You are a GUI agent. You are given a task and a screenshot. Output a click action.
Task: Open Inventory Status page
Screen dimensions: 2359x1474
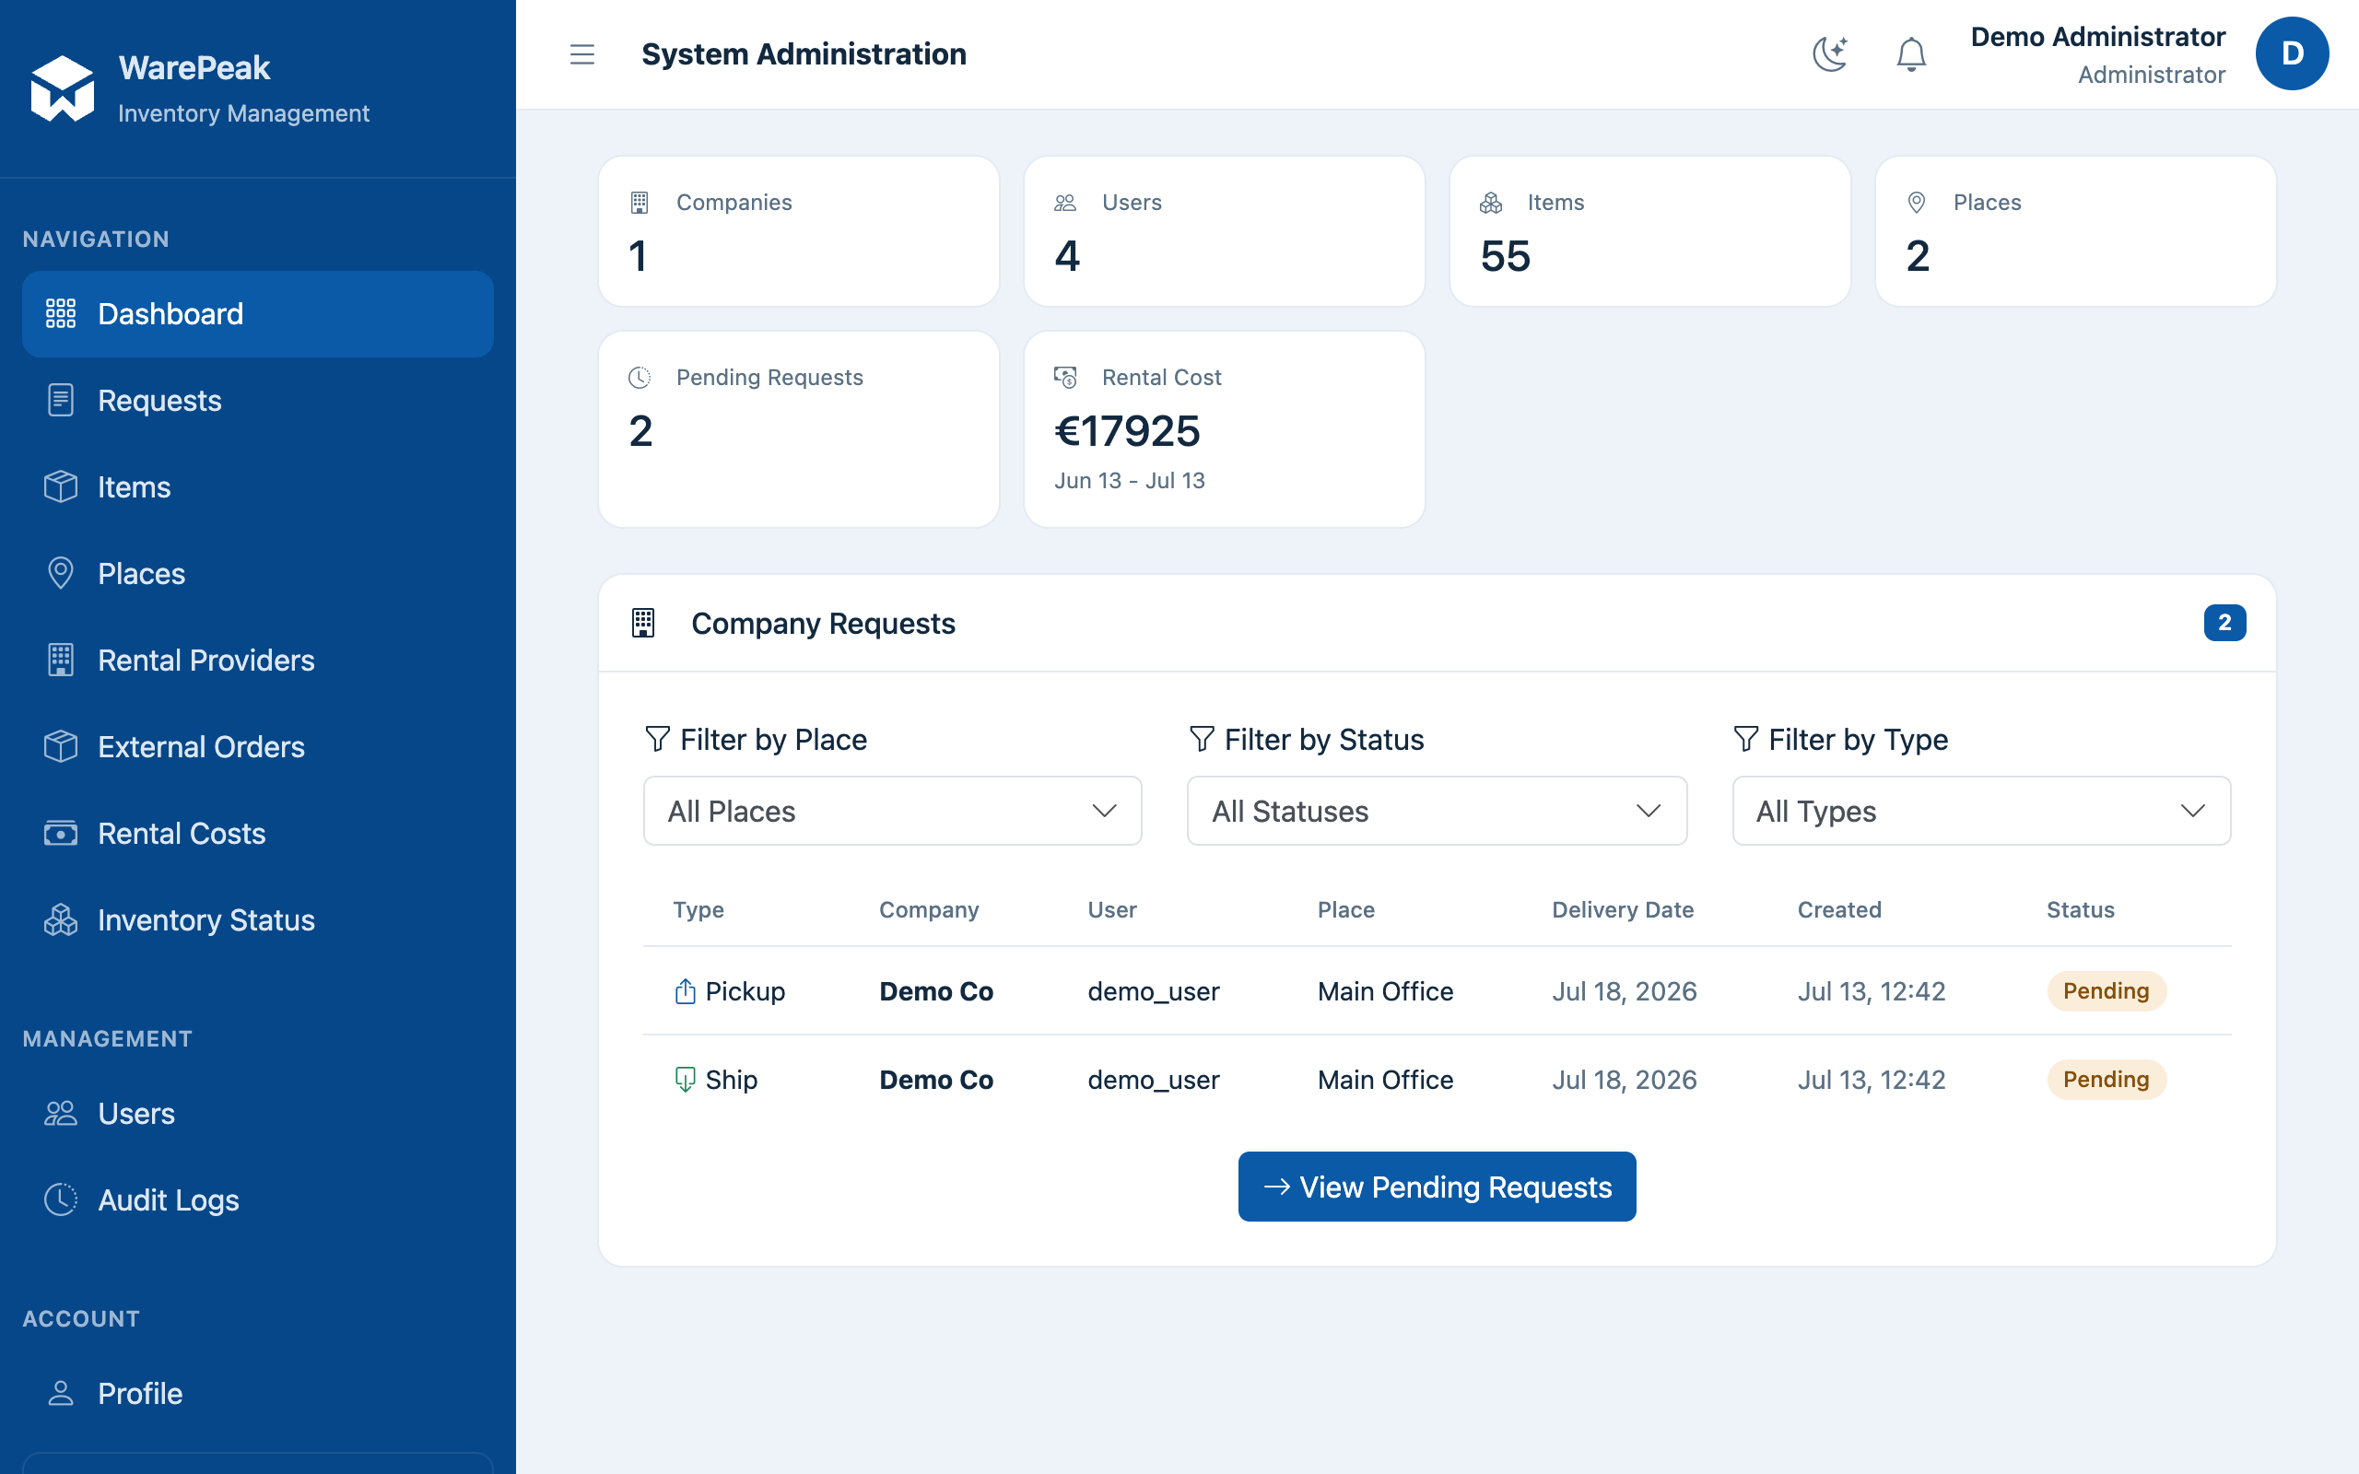pos(257,919)
